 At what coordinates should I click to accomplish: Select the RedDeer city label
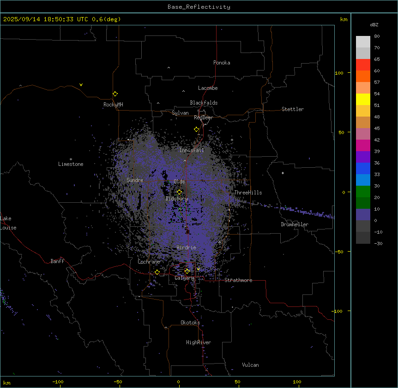[x=203, y=118]
